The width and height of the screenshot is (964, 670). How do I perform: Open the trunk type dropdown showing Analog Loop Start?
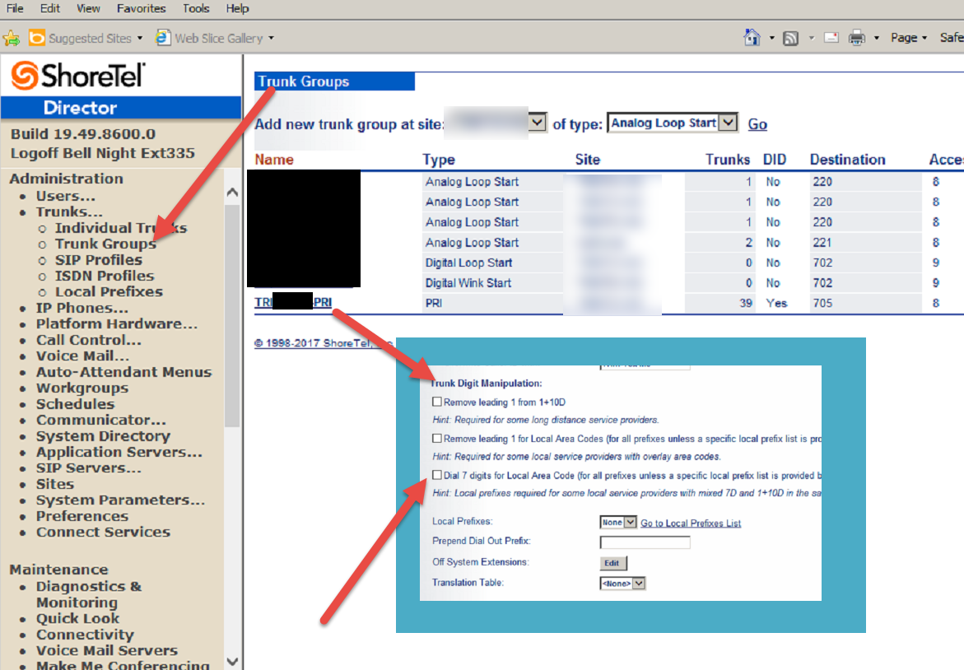[x=728, y=123]
